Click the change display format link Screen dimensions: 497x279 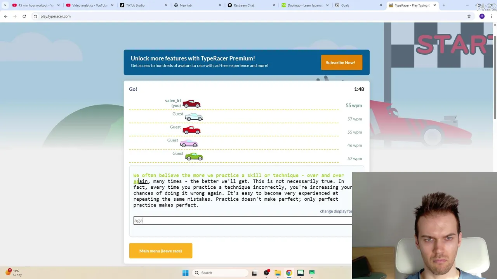click(x=336, y=211)
